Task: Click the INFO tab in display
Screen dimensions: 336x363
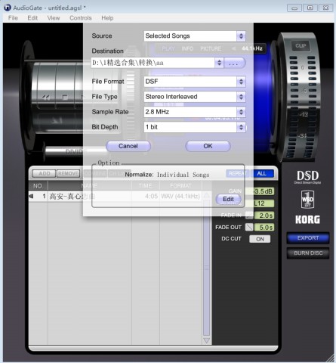Action: (x=187, y=48)
